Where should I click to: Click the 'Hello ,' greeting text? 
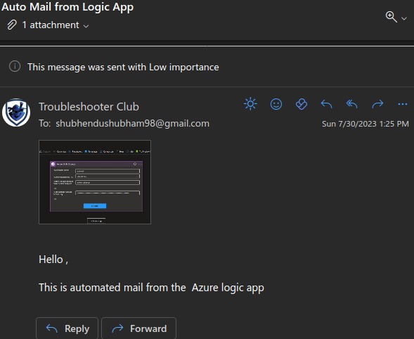pyautogui.click(x=53, y=260)
